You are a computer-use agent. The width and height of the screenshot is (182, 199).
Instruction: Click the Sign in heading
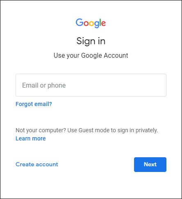91,41
